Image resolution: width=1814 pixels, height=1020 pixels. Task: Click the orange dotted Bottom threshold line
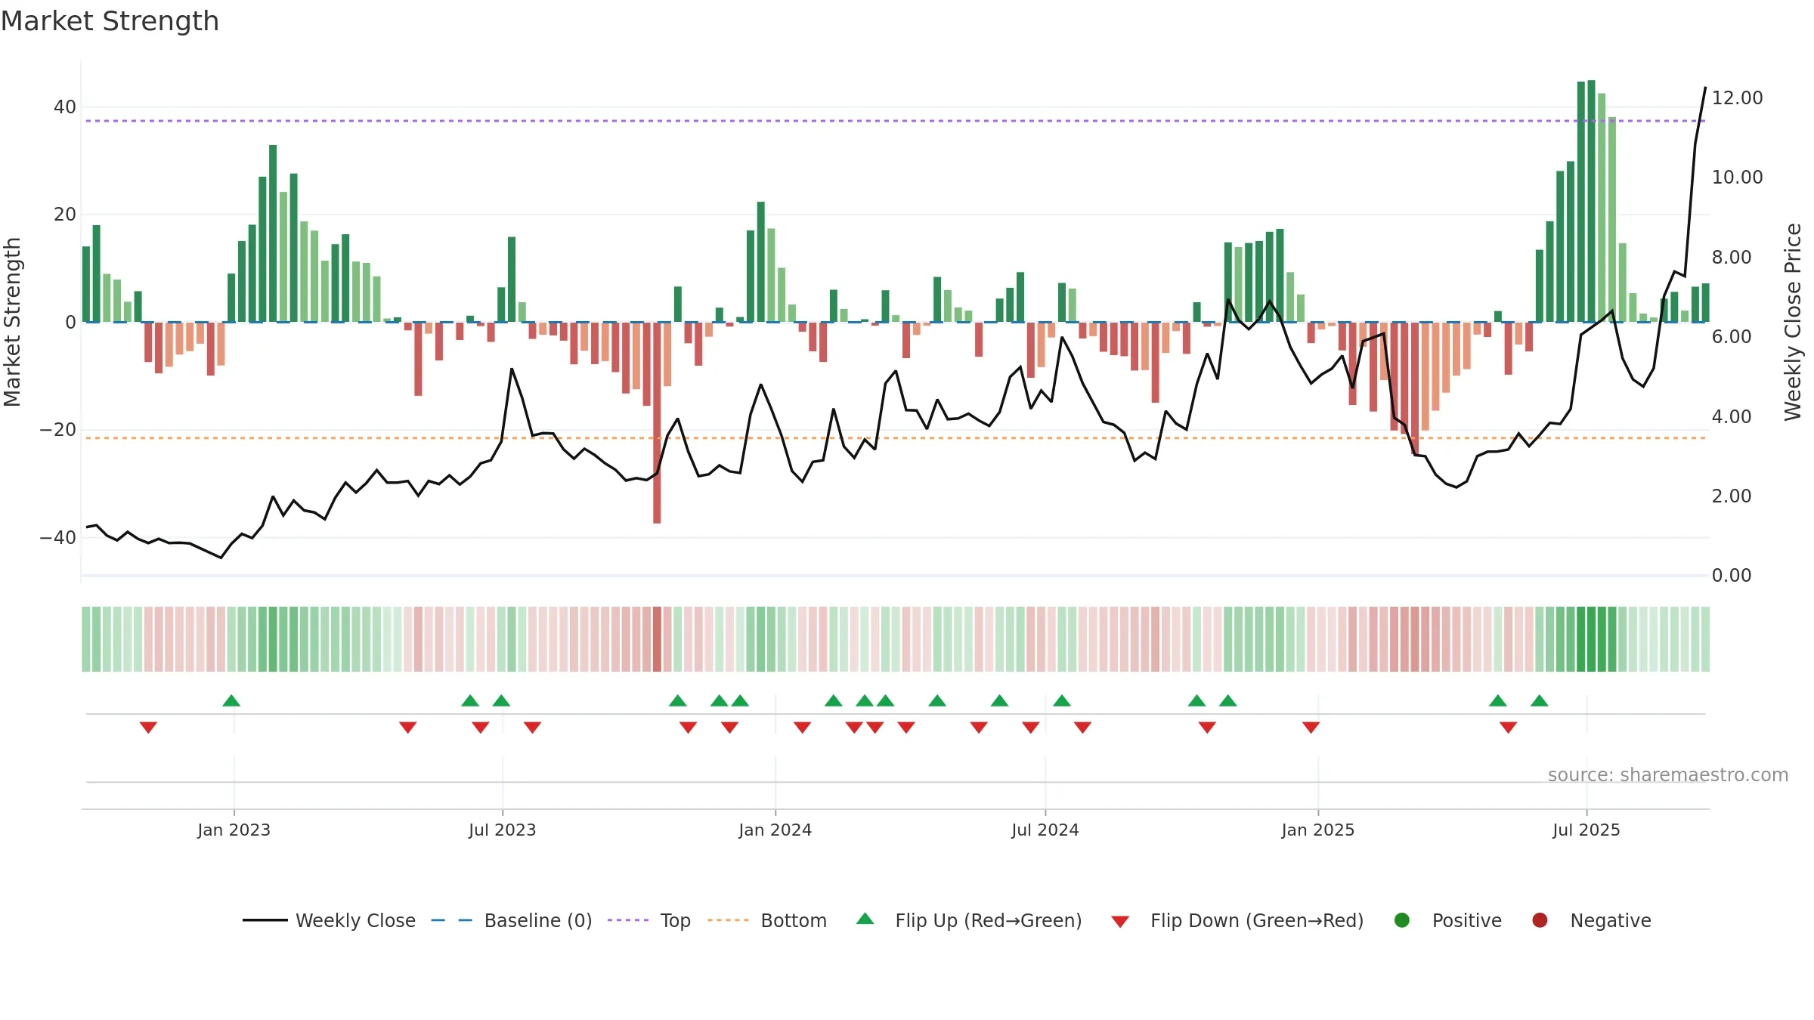coord(896,438)
